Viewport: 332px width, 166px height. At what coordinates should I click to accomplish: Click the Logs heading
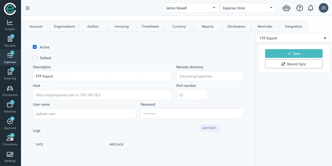point(37,131)
